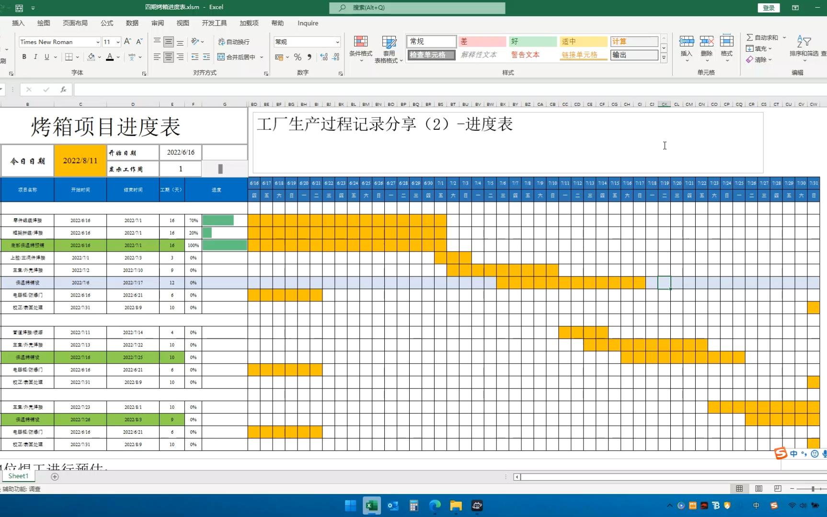The width and height of the screenshot is (827, 517).
Task: Enable wrap text (自动换行)
Action: click(234, 42)
